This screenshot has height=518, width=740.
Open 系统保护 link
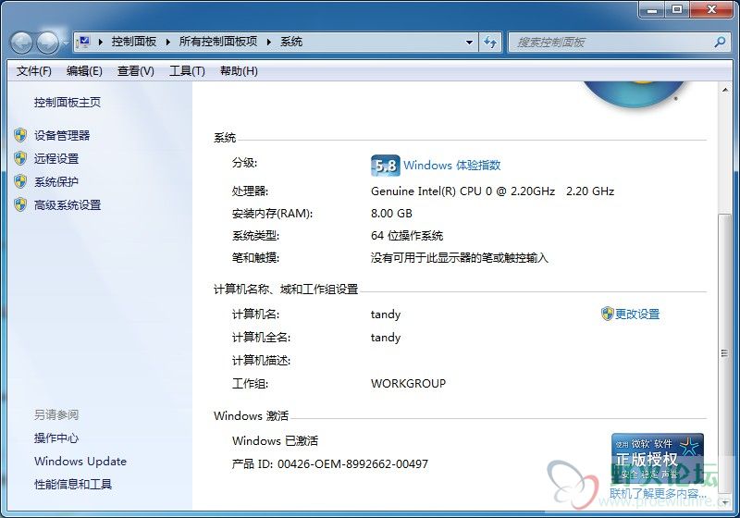point(56,182)
